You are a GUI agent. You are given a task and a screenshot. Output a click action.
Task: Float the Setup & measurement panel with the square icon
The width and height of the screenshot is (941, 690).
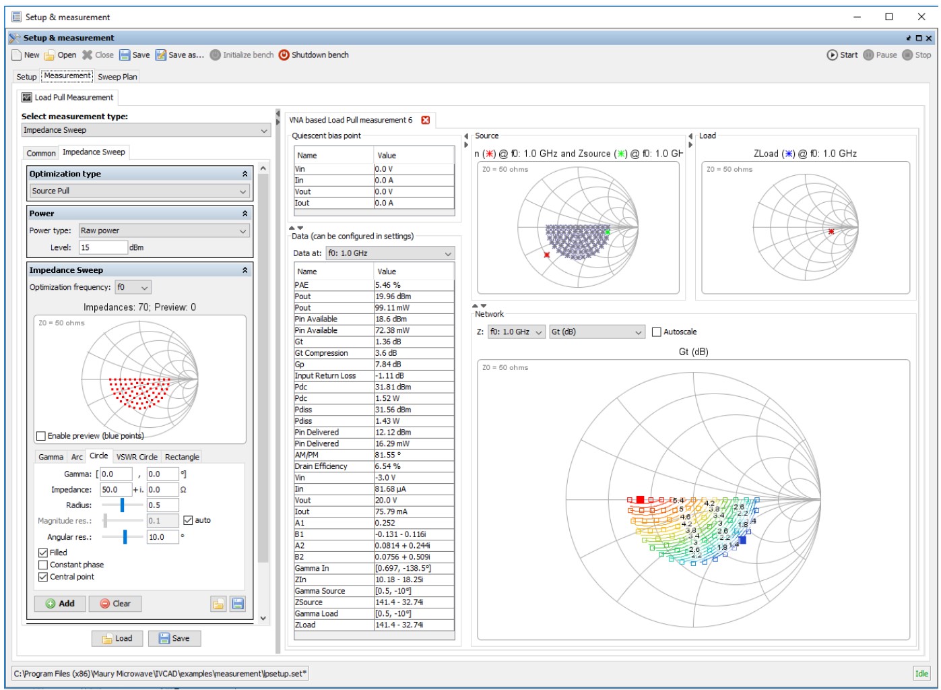[919, 38]
